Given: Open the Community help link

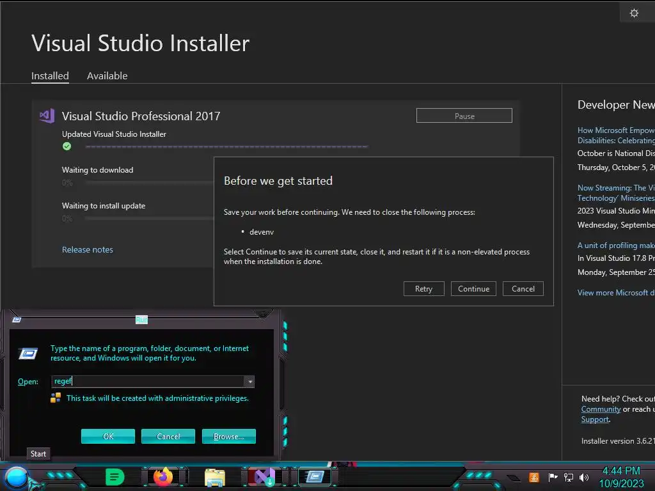Looking at the screenshot, I should (x=601, y=409).
